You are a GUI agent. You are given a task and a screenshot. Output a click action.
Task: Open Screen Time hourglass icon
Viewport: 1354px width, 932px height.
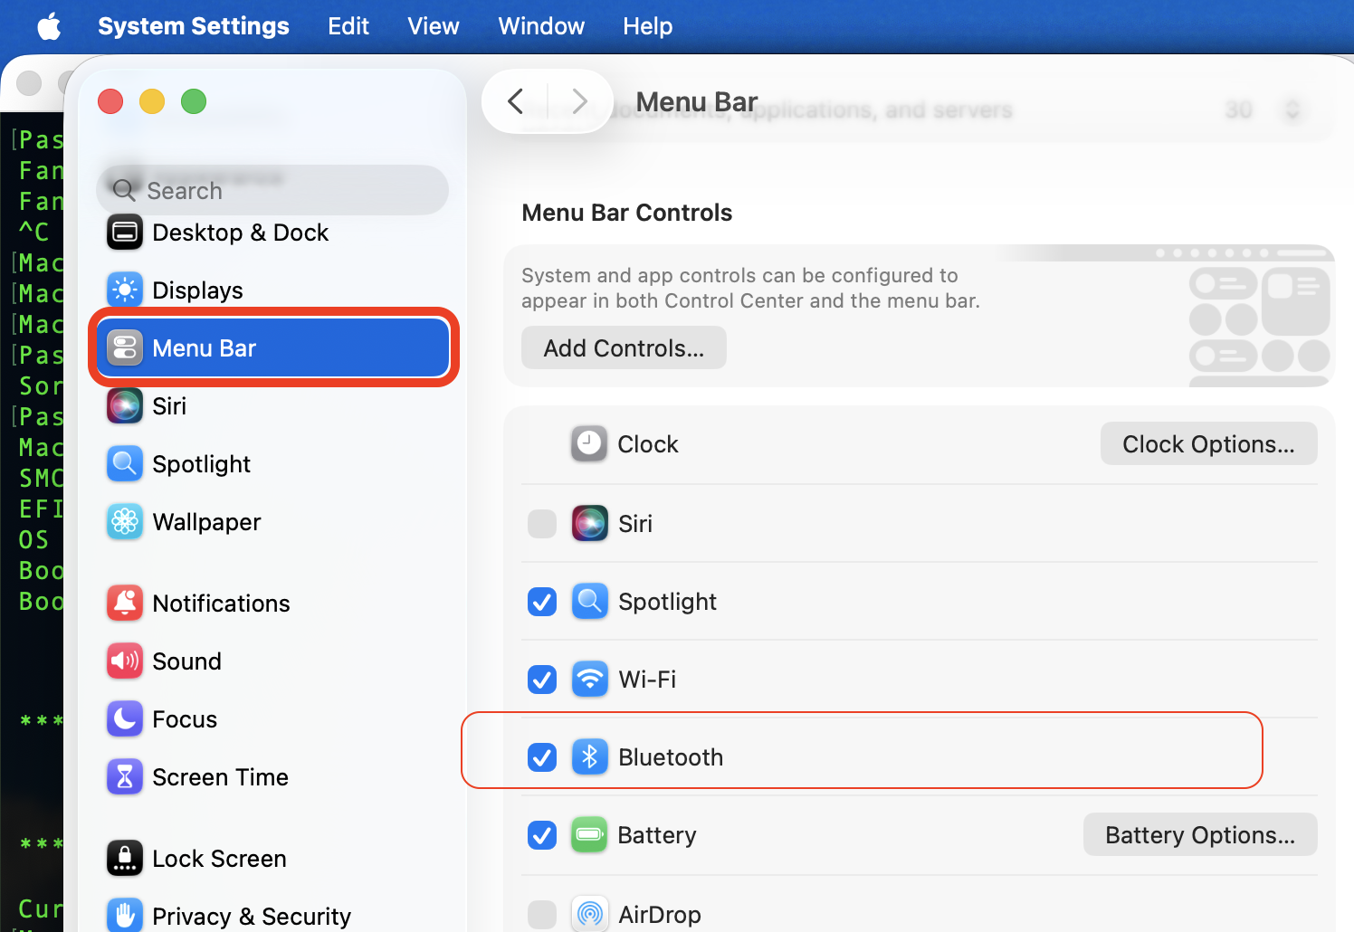point(125,777)
